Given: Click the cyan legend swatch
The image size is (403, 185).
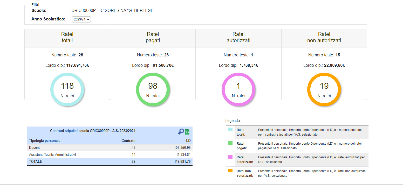Looking at the screenshot, I should [x=230, y=129].
